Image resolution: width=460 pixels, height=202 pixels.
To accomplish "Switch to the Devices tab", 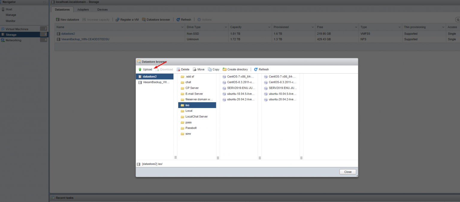I will coord(102,9).
